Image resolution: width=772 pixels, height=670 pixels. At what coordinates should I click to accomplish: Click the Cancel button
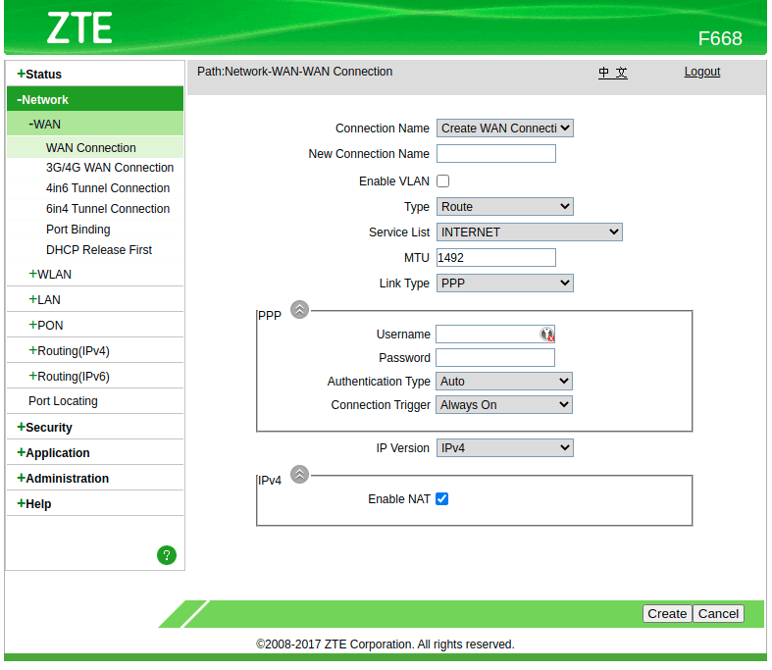click(x=718, y=614)
